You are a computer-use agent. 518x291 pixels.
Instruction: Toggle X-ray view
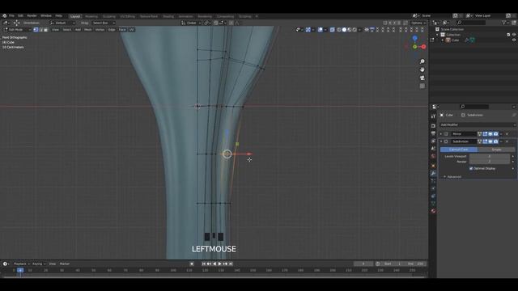pyautogui.click(x=332, y=30)
